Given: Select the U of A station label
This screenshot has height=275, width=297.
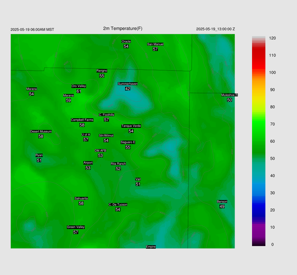Looking at the screenshot, I should (86, 135).
